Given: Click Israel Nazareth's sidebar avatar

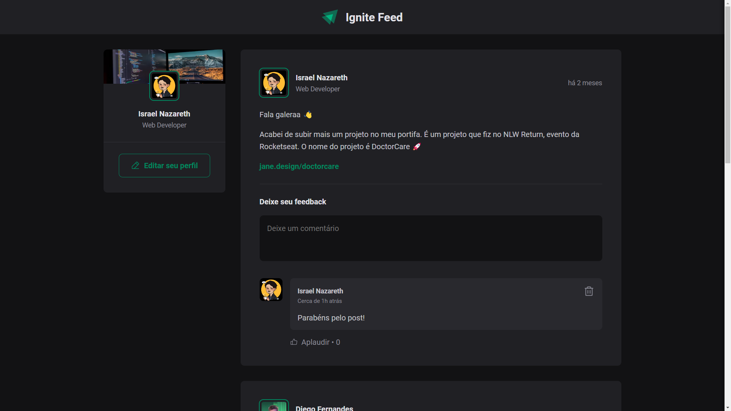Looking at the screenshot, I should [x=164, y=86].
